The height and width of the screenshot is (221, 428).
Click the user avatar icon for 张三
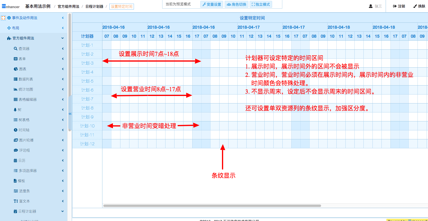coord(371,6)
